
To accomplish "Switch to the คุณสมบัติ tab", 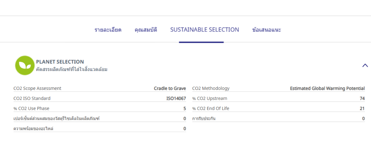I will point(146,30).
